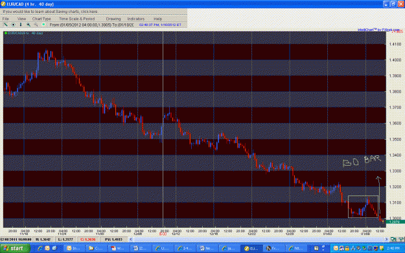Click the second quick launch icon

(47, 248)
